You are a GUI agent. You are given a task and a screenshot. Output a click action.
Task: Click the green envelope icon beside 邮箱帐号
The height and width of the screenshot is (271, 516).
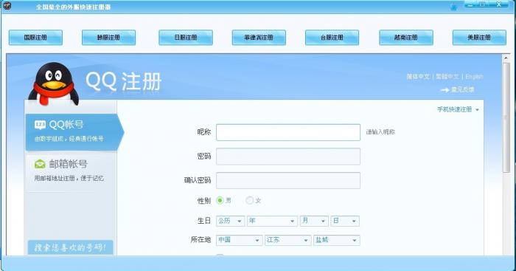[40, 164]
